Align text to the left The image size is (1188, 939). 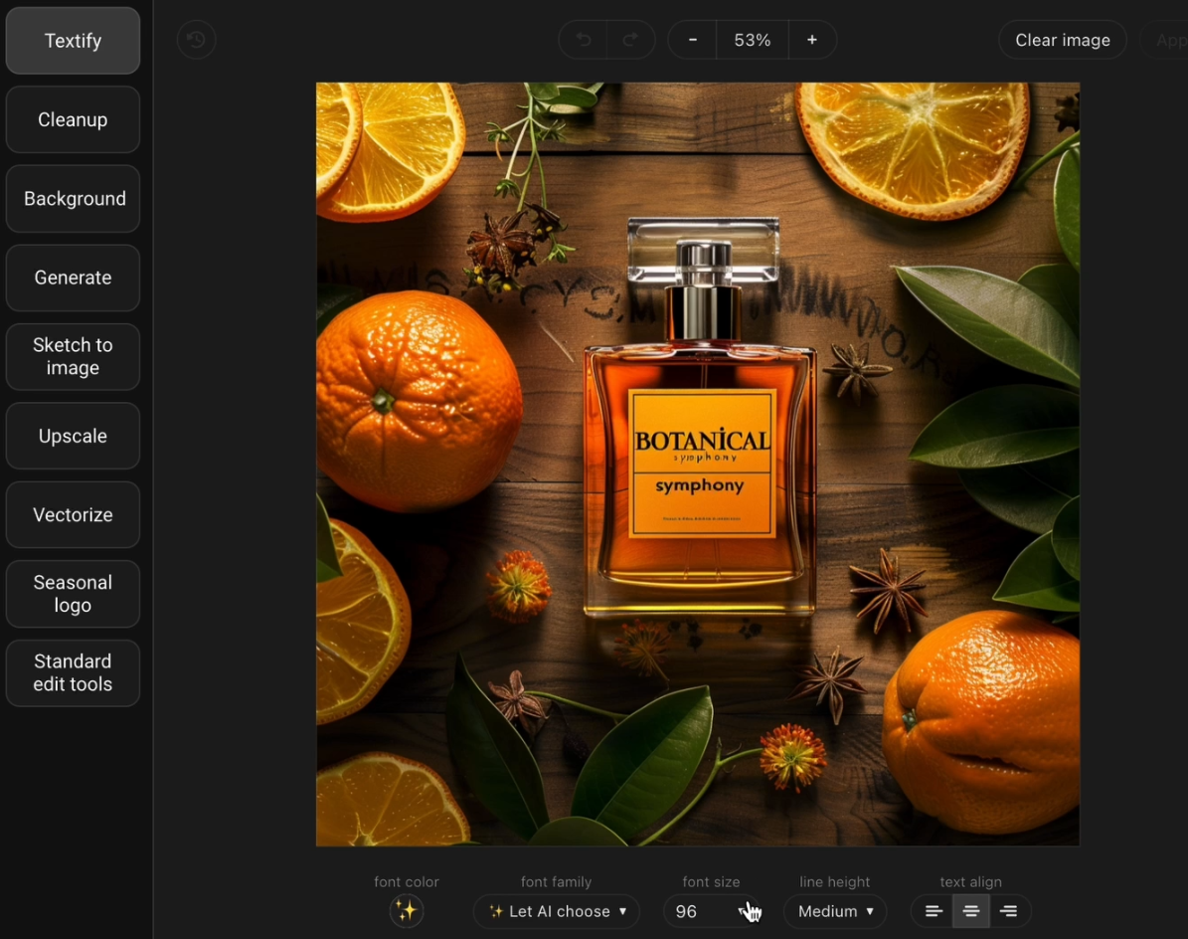click(933, 911)
